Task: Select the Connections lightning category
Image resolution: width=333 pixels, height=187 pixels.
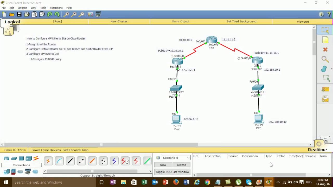Action: pos(36,158)
